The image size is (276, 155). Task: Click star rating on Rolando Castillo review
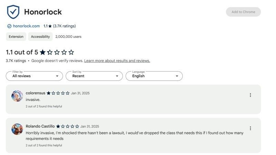67,126
